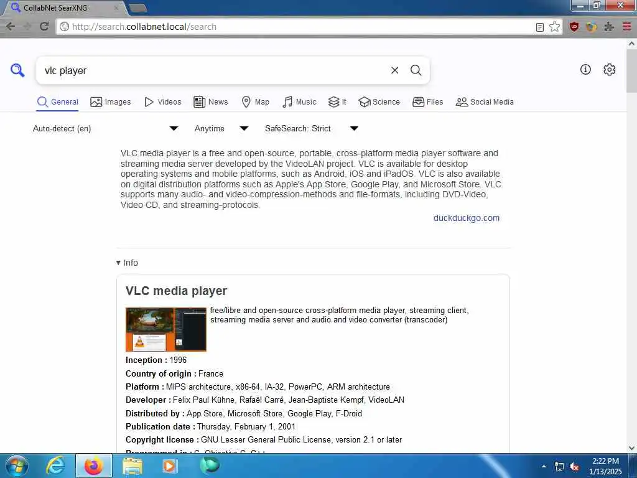The width and height of the screenshot is (637, 478).
Task: Click the Publication date line
Action: (210, 427)
